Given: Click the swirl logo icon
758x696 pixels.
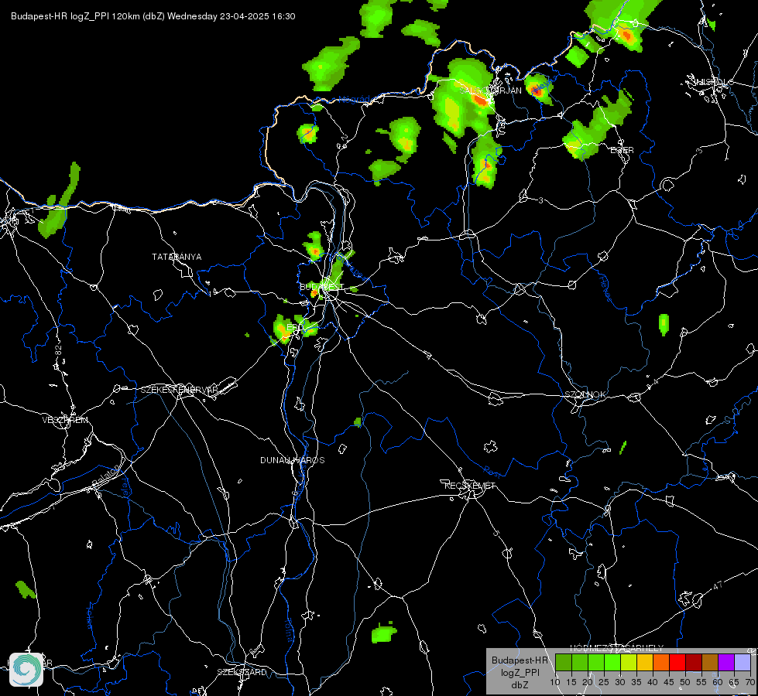Looking at the screenshot, I should 26,669.
